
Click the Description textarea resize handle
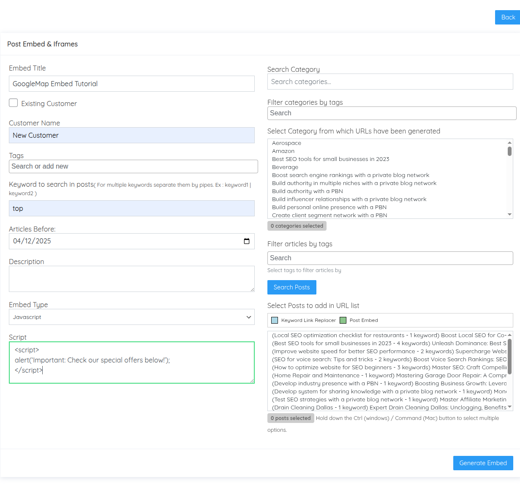tap(252, 289)
